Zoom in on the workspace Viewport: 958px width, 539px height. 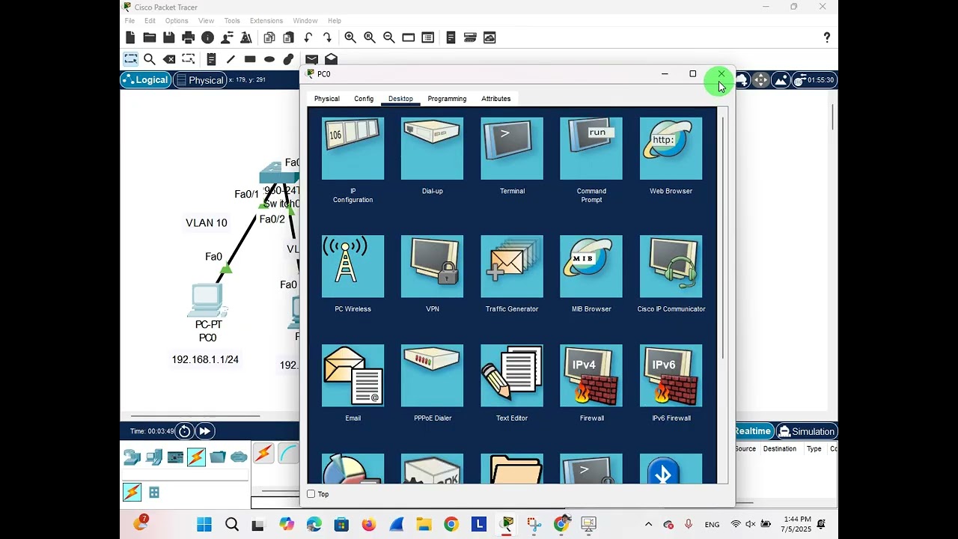pos(350,37)
